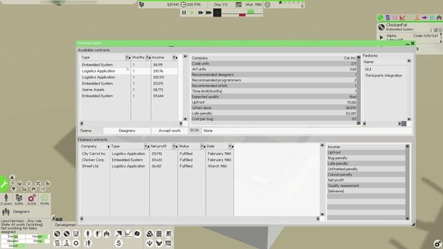Open the Type column filter dropdown
443x249 pixels.
pos(127,57)
